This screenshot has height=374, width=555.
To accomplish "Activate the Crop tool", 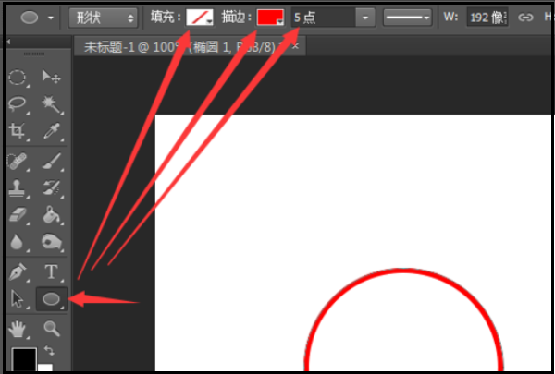I will tap(18, 131).
